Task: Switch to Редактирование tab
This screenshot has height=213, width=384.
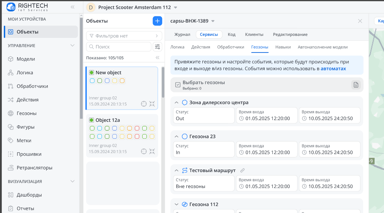Action: 290,34
